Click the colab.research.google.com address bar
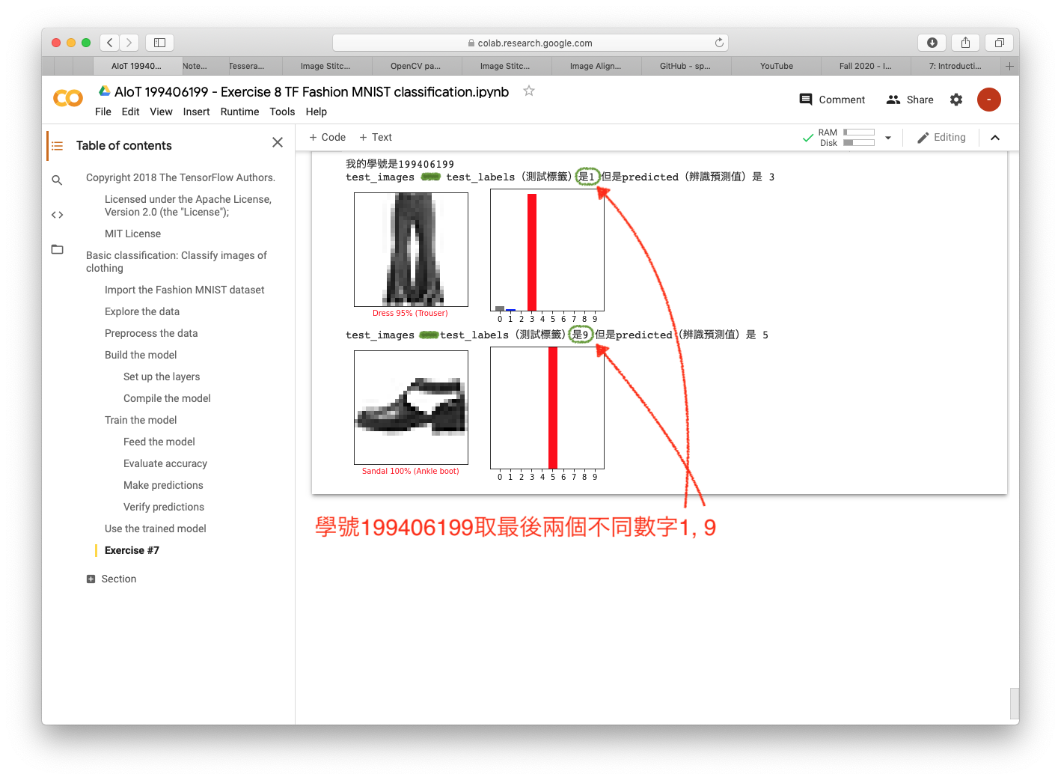Image resolution: width=1061 pixels, height=780 pixels. click(x=530, y=43)
